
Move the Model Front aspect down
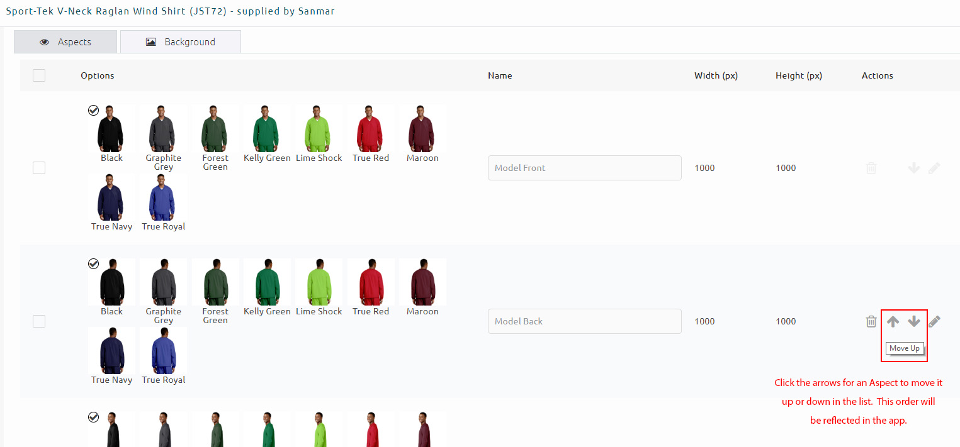914,168
